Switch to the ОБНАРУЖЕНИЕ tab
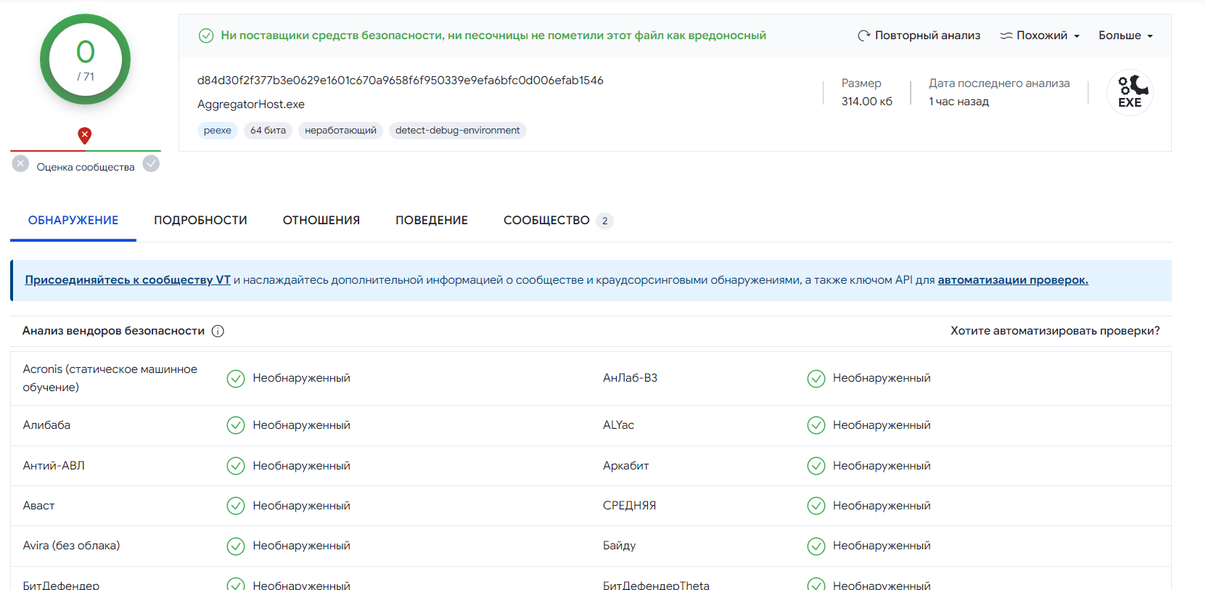1206x590 pixels. point(73,221)
